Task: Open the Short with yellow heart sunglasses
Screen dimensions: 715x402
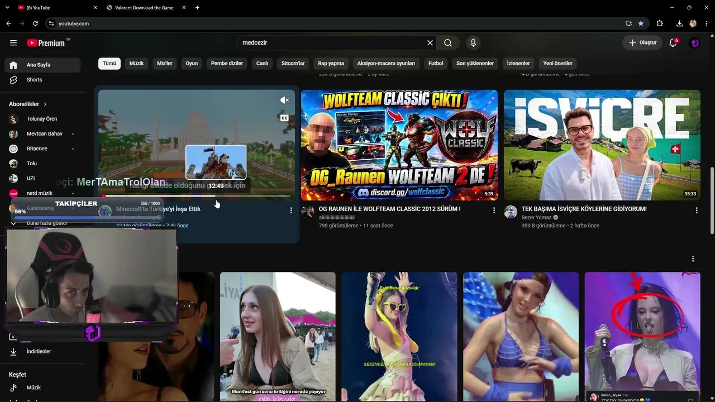Action: 399,337
